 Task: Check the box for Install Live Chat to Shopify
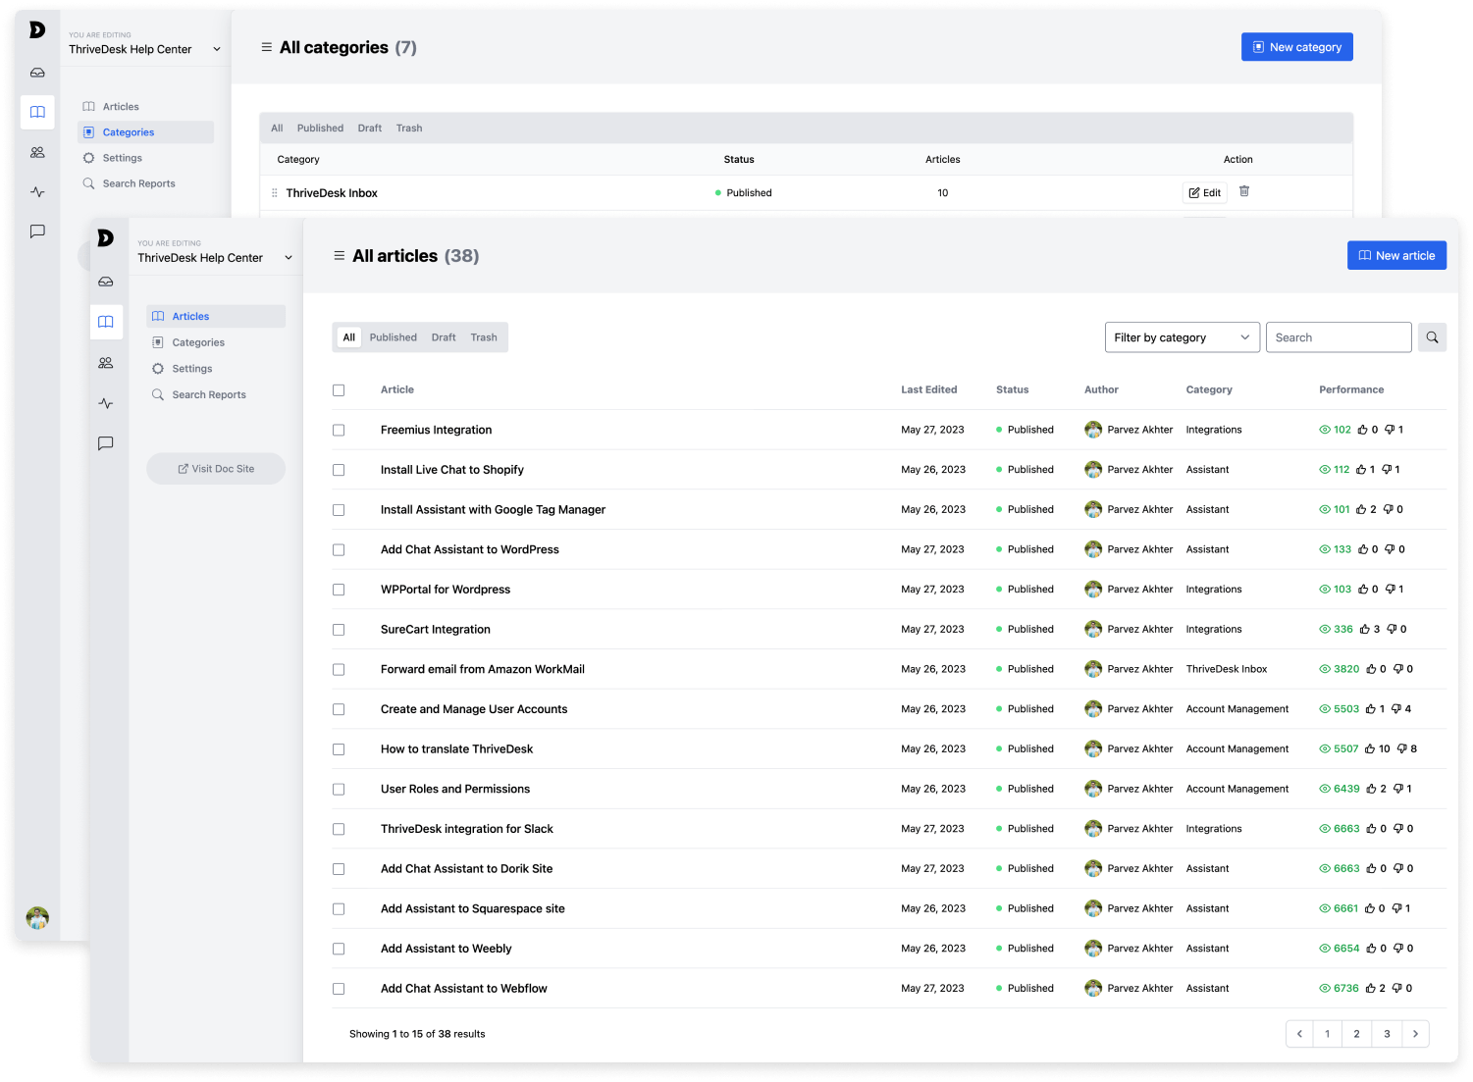(x=339, y=470)
